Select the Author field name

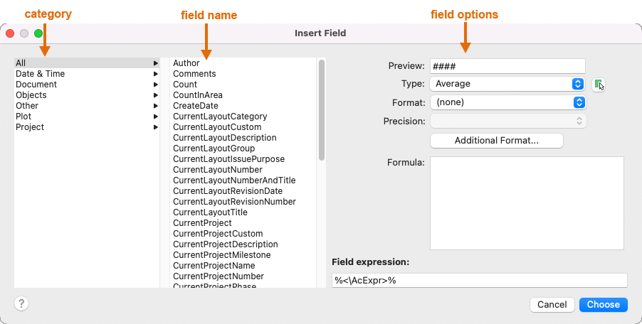coord(186,63)
